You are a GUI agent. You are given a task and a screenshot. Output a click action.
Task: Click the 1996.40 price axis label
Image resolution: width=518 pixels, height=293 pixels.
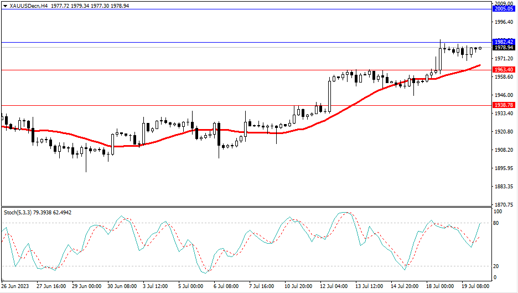click(504, 22)
